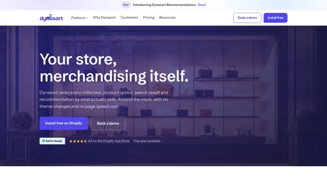327x183 pixels.
Task: Click Install free on Shopify button
Action: click(64, 123)
